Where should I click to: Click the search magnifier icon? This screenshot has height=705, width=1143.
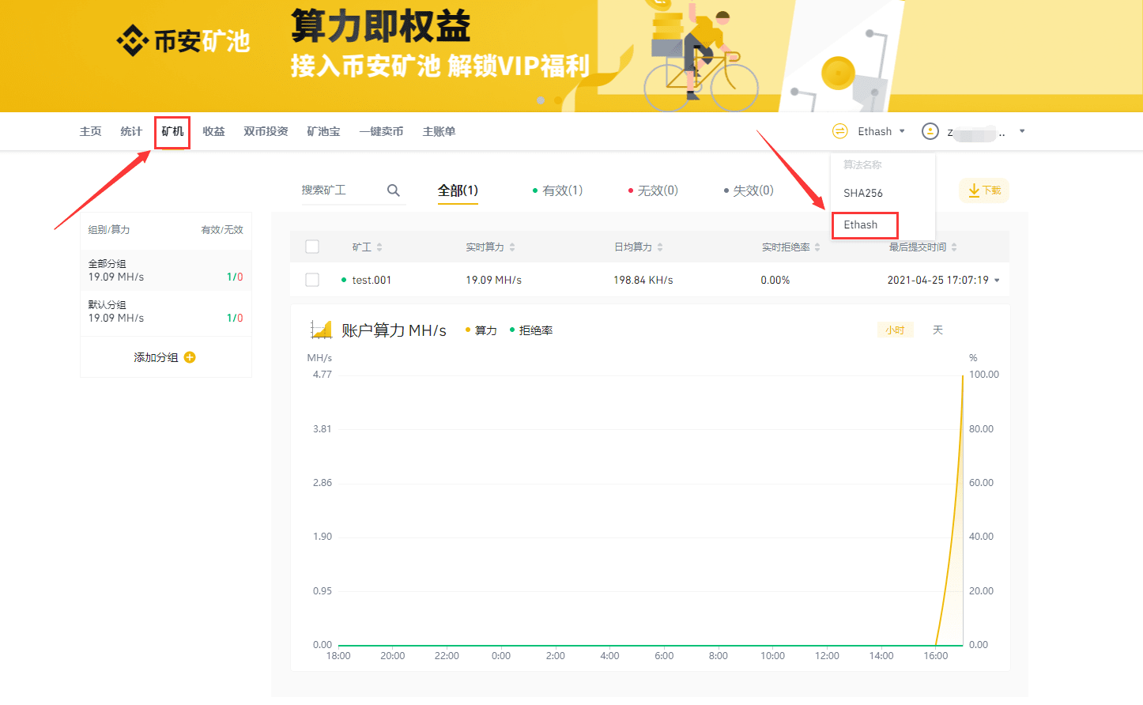coord(393,190)
